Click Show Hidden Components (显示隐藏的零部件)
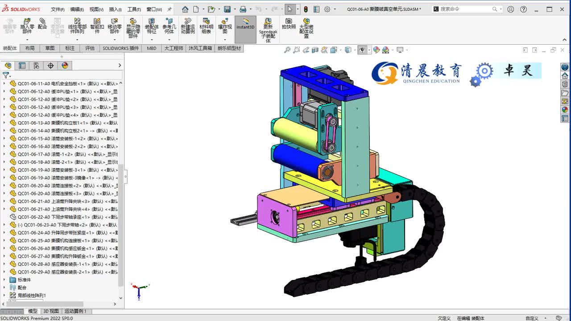The image size is (571, 321). point(133,28)
